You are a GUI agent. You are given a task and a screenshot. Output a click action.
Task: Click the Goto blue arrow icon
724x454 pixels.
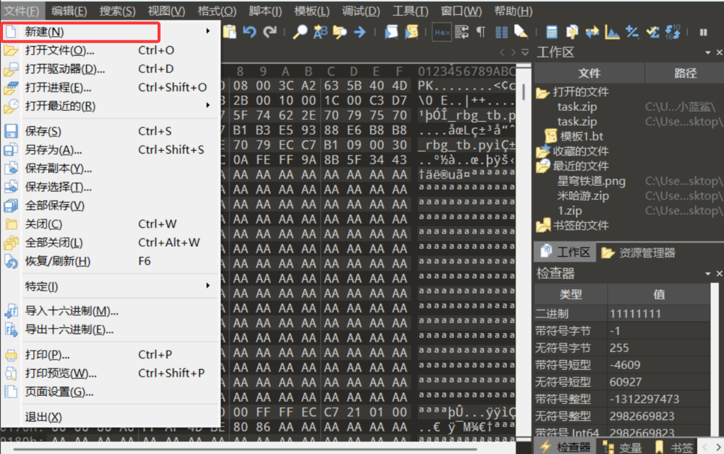pyautogui.click(x=360, y=32)
